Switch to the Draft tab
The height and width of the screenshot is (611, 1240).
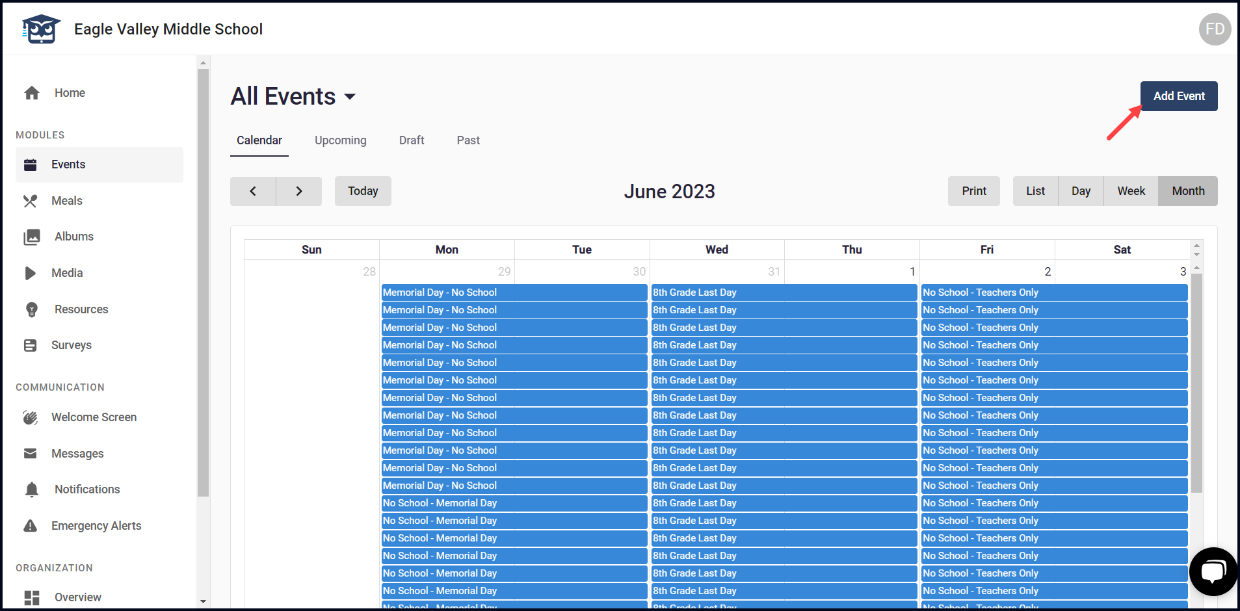click(x=412, y=140)
